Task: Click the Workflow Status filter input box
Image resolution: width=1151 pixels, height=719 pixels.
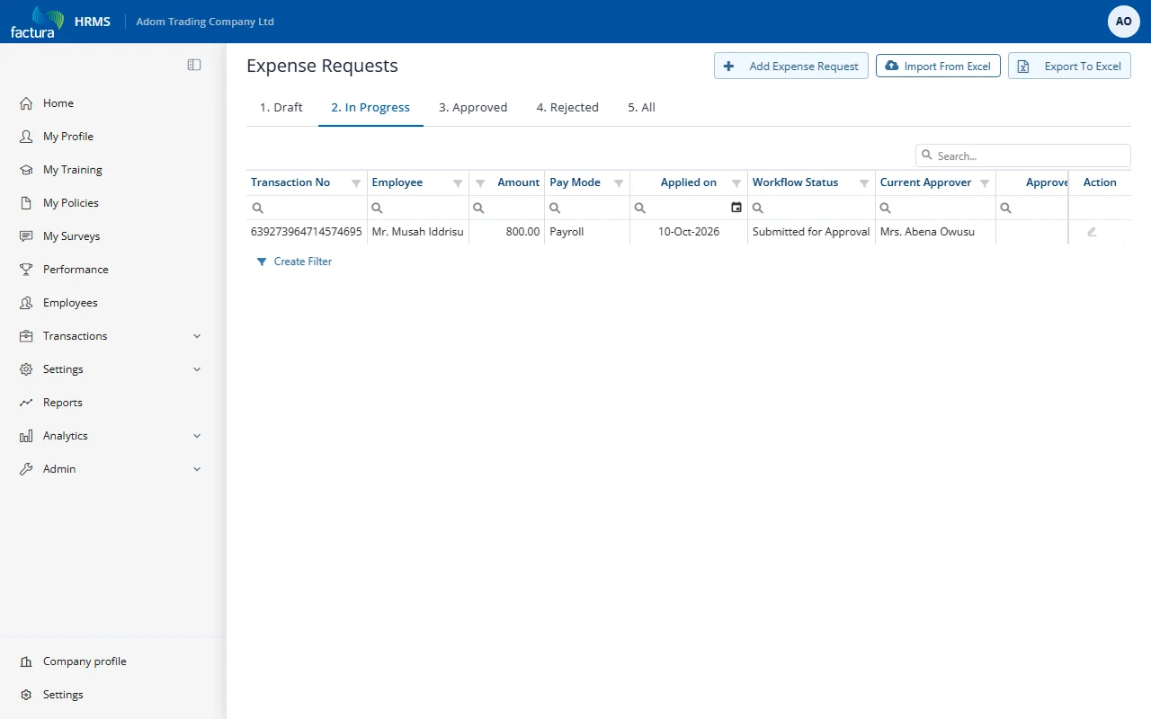Action: pos(811,208)
